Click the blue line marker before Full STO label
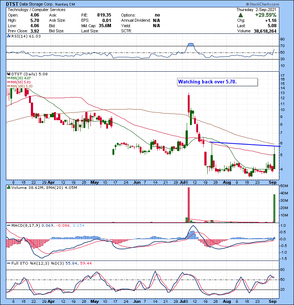This screenshot has width=294, height=305. [8, 263]
